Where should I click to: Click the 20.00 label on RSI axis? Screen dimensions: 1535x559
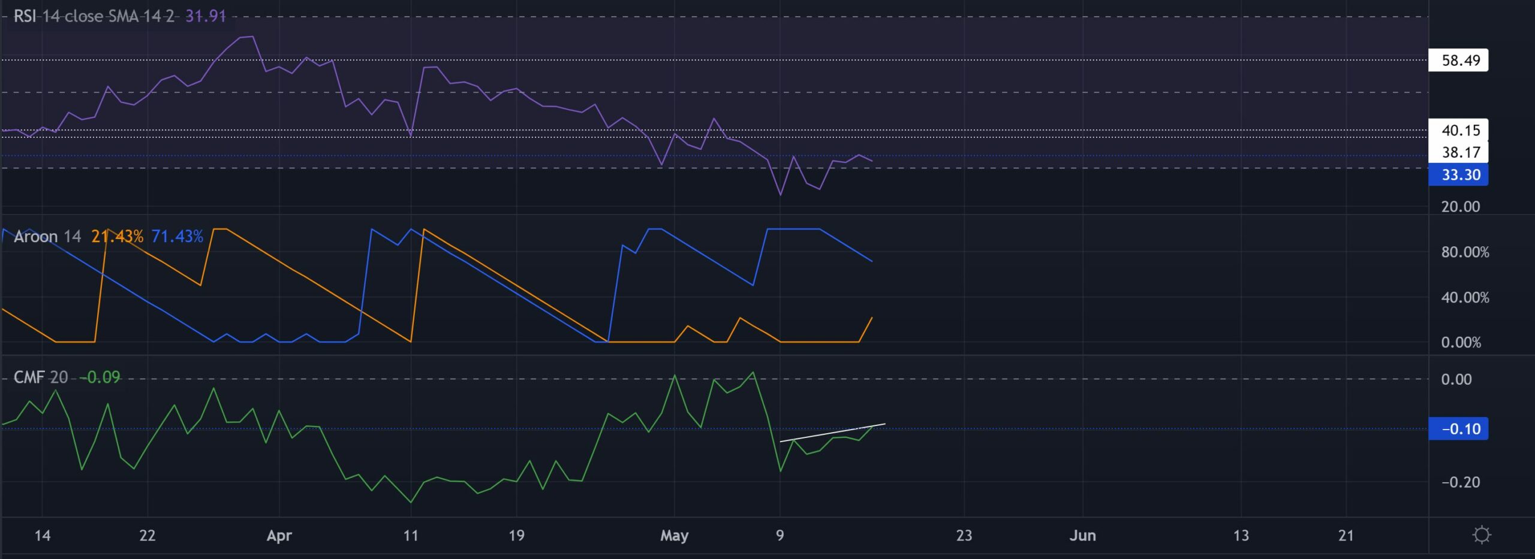coord(1460,207)
